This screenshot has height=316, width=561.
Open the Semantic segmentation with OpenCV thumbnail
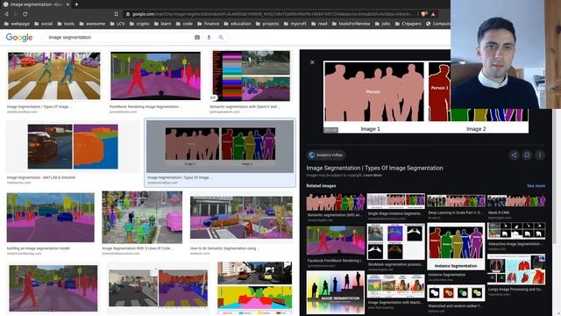coord(252,76)
